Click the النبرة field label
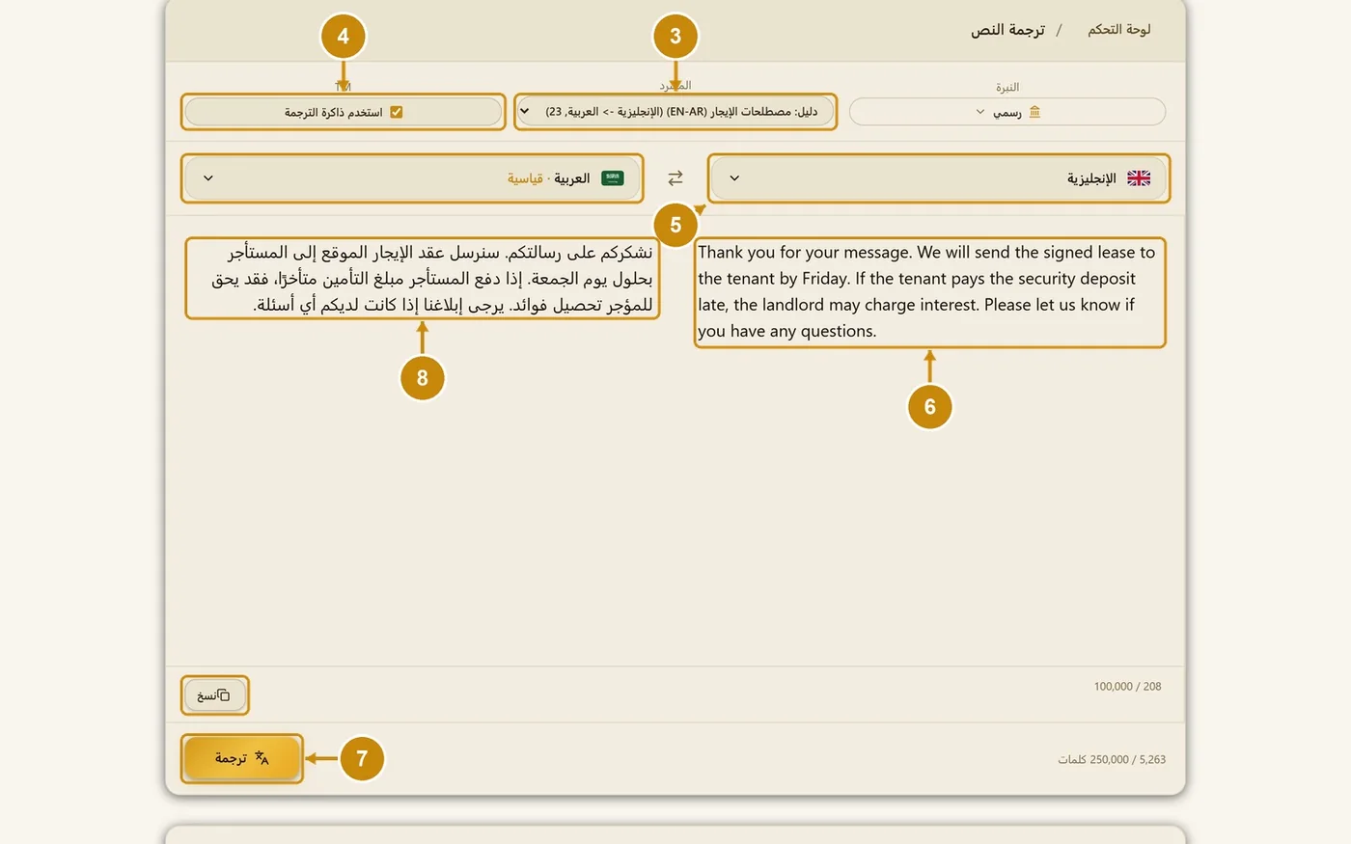 (1007, 87)
